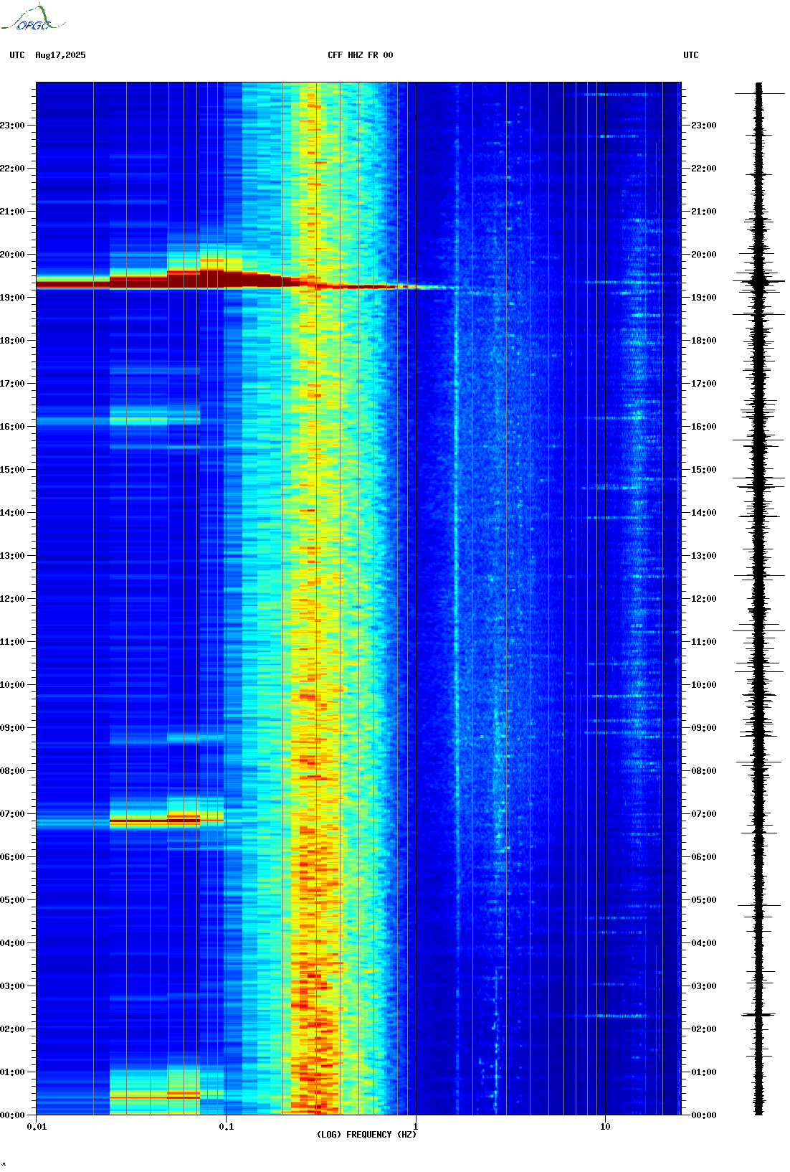Click '09:00' on the left time axis
The height and width of the screenshot is (1172, 790).
12,728
